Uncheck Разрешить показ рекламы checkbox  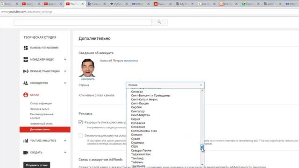80,122
